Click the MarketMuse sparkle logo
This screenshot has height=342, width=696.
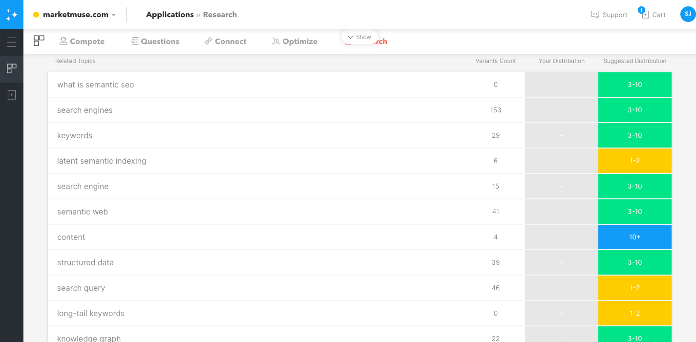click(12, 15)
